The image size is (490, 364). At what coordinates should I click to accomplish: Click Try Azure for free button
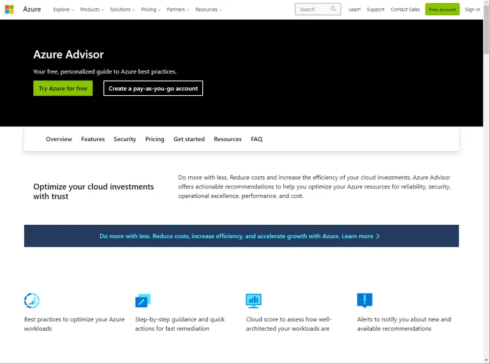tap(63, 88)
